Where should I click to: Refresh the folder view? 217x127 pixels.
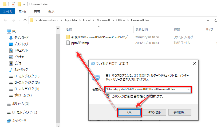click(215, 21)
